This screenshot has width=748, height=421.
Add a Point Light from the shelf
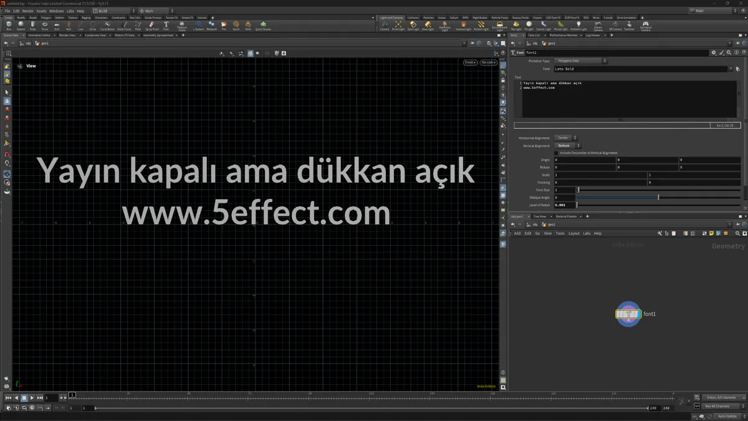pos(398,26)
